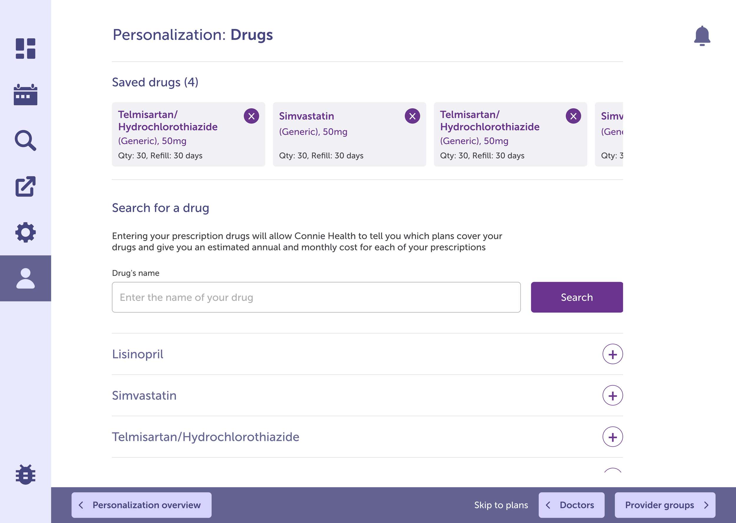Click Telmisartan/Hydrochlorothiazide result name in list
This screenshot has width=736, height=523.
[205, 437]
